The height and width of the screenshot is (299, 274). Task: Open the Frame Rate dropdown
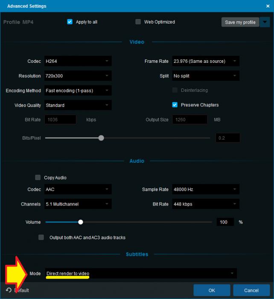click(206, 61)
